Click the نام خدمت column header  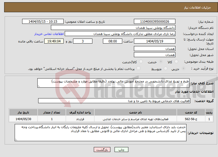click(x=136, y=112)
